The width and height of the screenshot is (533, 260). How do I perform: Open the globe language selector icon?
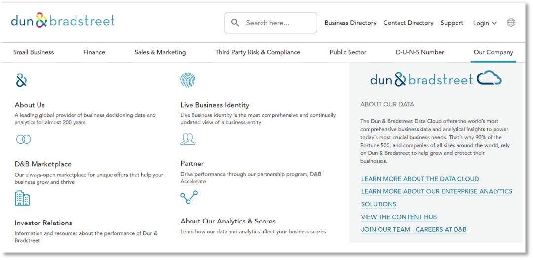(511, 23)
